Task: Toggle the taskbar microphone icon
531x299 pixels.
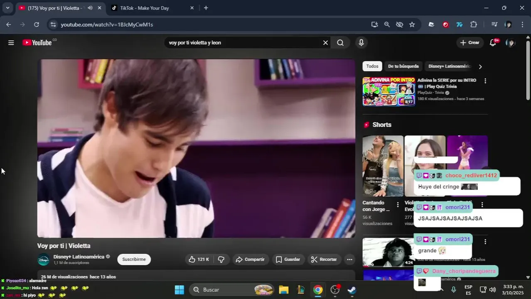Action: 454,289
